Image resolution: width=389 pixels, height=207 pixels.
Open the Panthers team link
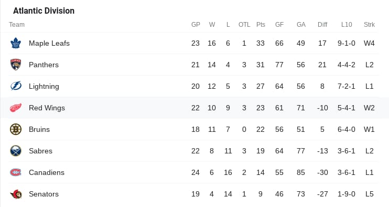(x=44, y=65)
